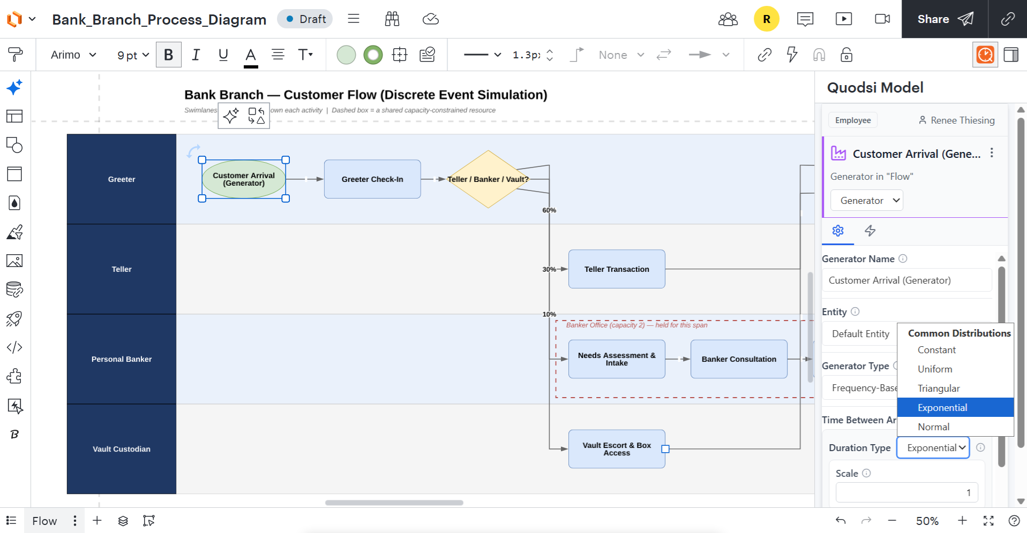The width and height of the screenshot is (1027, 533).
Task: Toggle the pages outline list icon
Action: [11, 521]
